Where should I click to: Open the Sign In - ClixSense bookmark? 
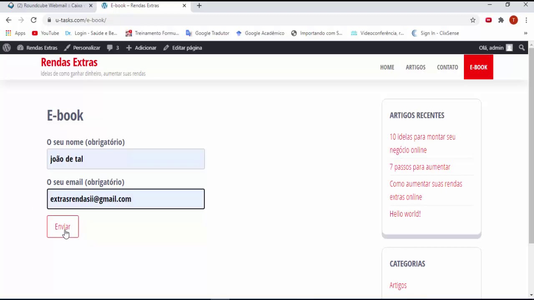(x=435, y=33)
